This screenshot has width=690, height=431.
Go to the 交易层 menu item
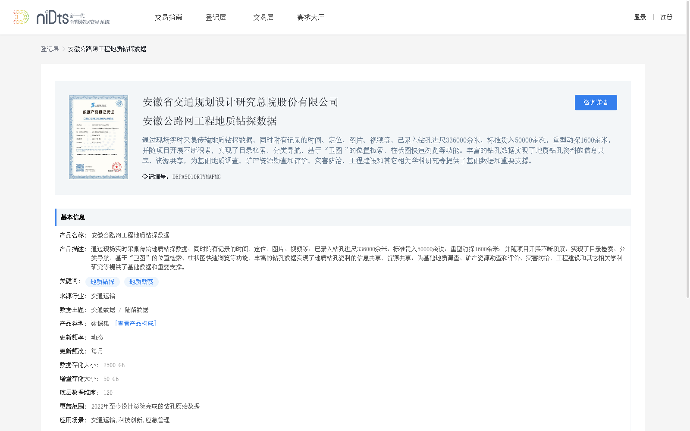click(263, 17)
